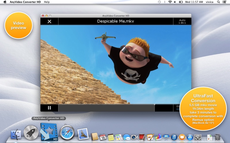Launch Safari from the Dock
Image resolution: width=230 pixels, height=143 pixels.
(67, 133)
